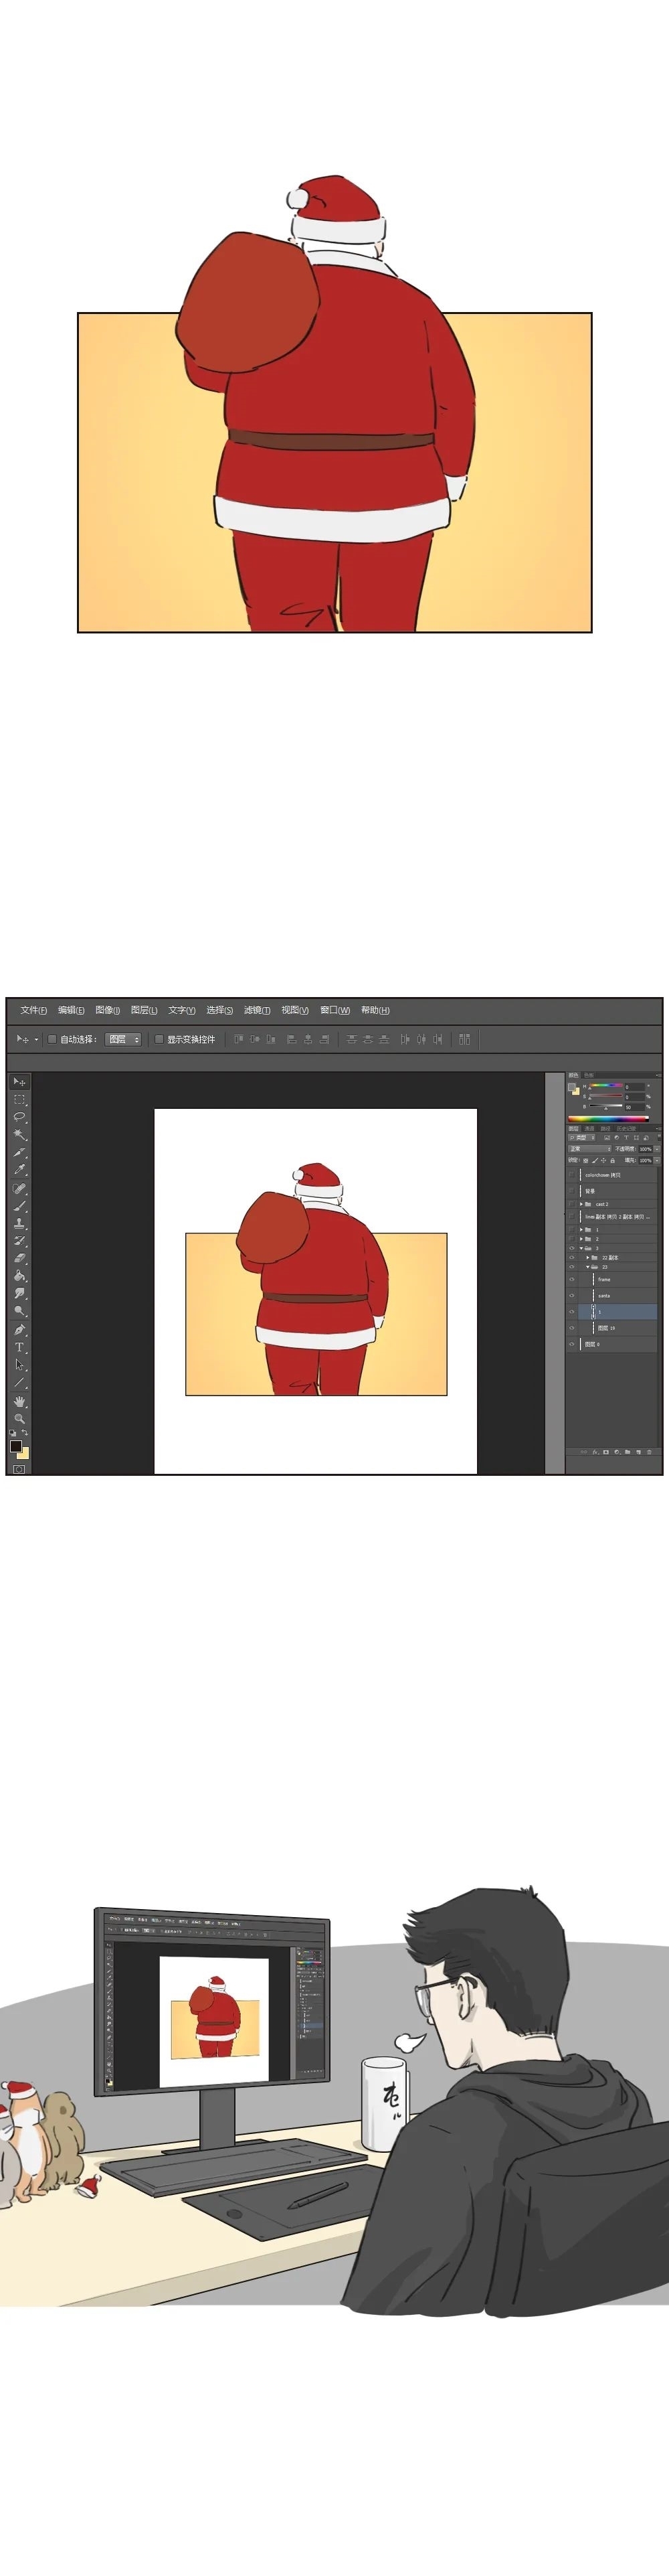Image resolution: width=669 pixels, height=2576 pixels.
Task: Collapse the group named 23
Action: click(x=588, y=1267)
